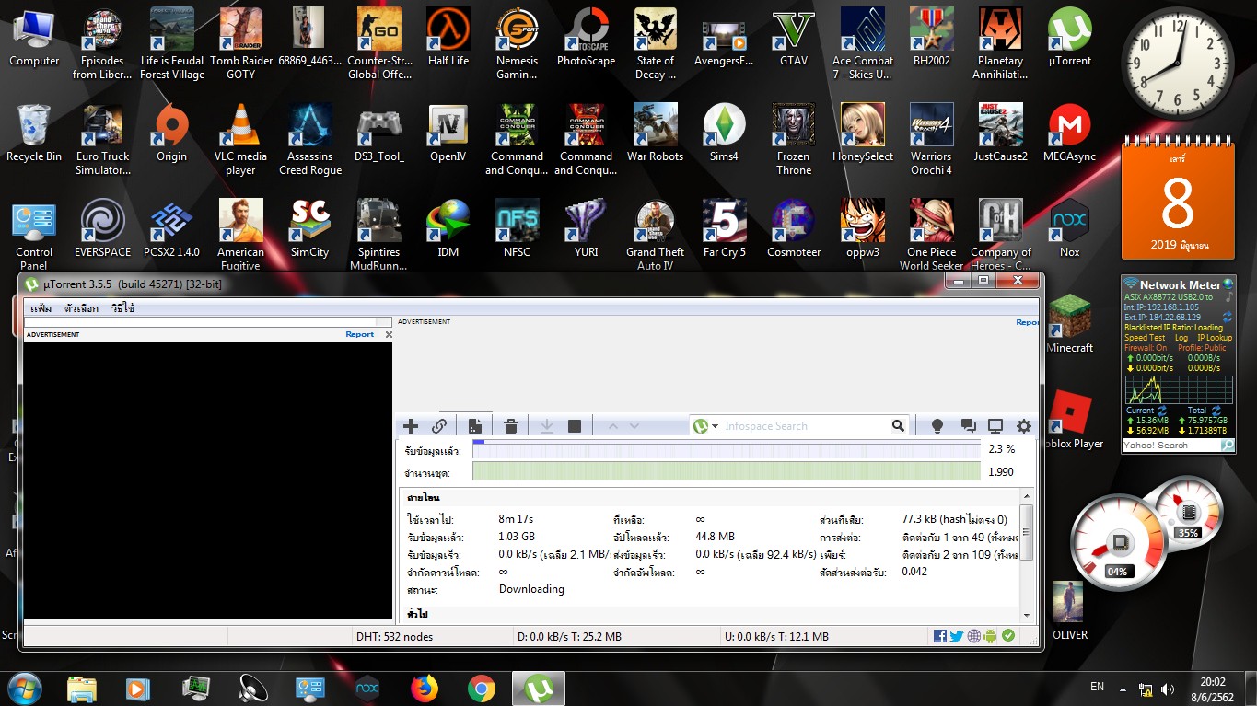Image resolution: width=1257 pixels, height=706 pixels.
Task: Click the magnifier search icon
Action: click(x=898, y=426)
